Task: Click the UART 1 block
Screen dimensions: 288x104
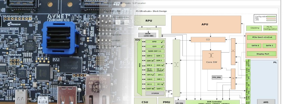Action: coord(160,89)
